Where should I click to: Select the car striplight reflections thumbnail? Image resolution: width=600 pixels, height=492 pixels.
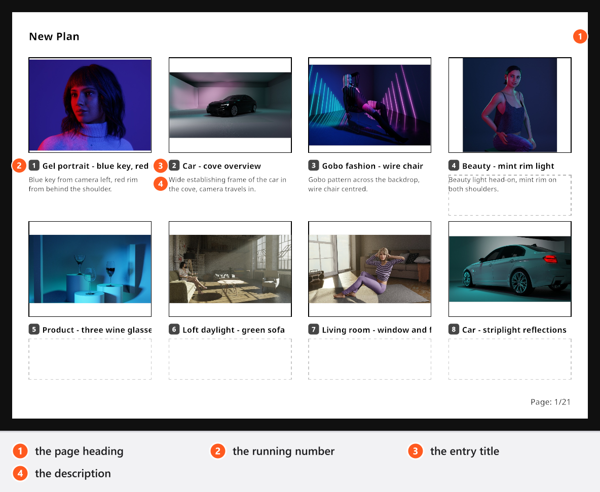(510, 269)
